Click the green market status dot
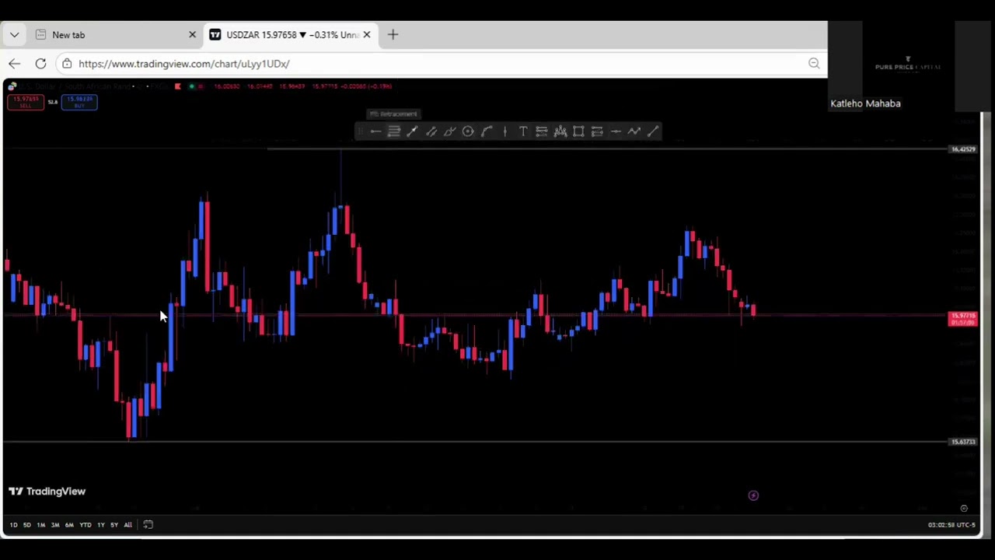This screenshot has width=995, height=560. 192,86
